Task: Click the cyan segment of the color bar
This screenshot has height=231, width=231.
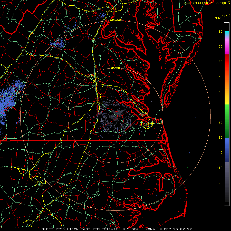Action: coord(227,33)
